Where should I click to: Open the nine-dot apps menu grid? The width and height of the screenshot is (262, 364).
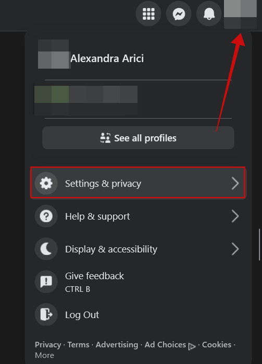click(x=148, y=14)
